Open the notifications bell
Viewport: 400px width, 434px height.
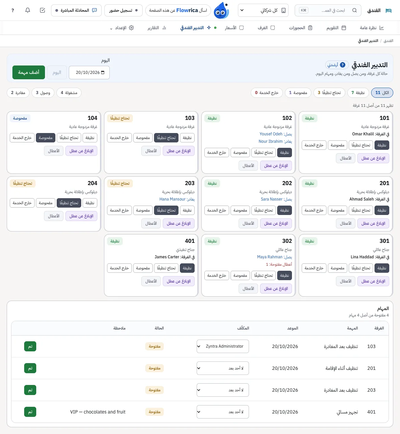tap(28, 10)
